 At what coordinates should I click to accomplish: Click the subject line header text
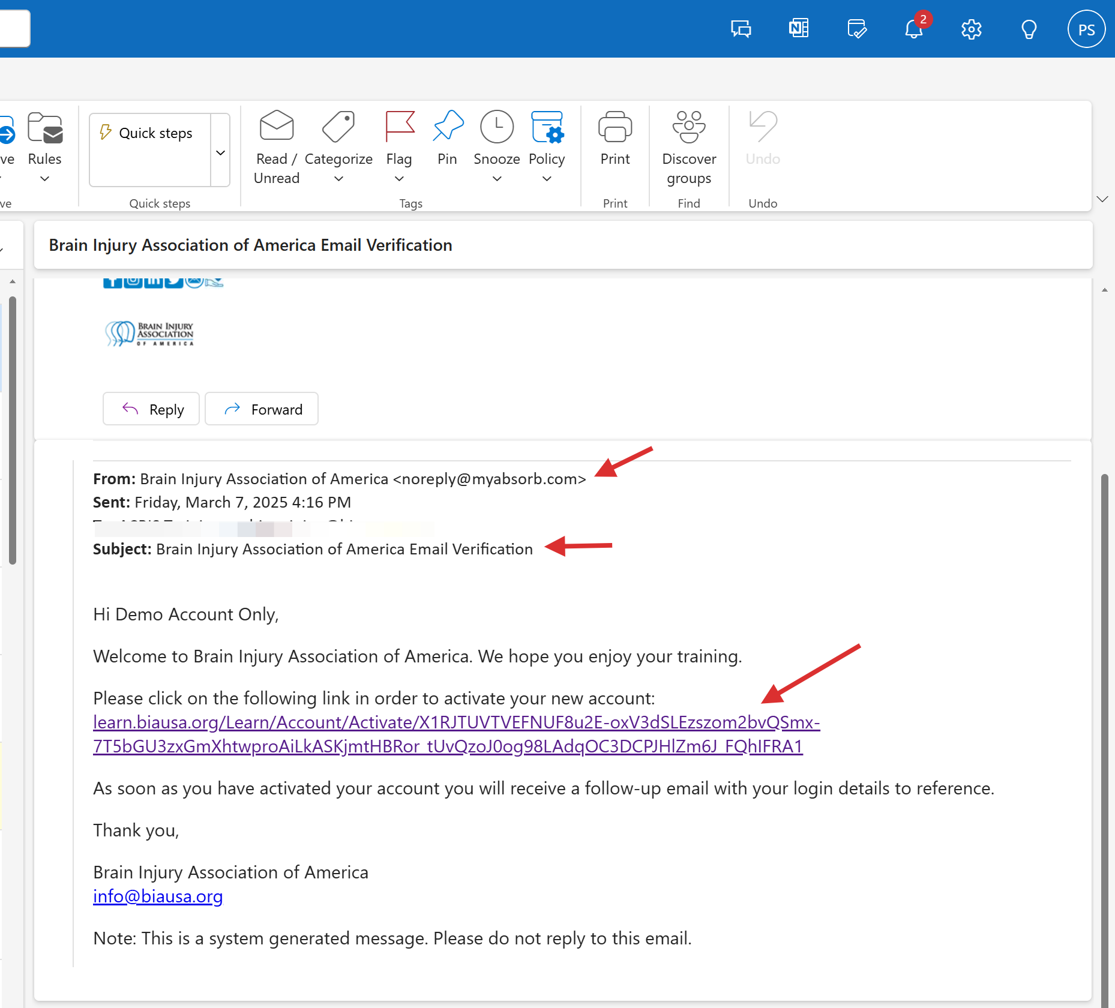(x=250, y=245)
